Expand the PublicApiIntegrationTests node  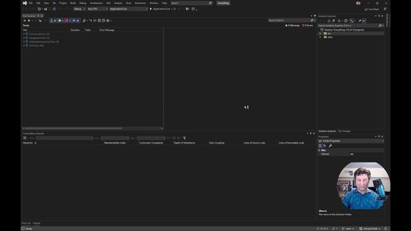[x=24, y=42]
